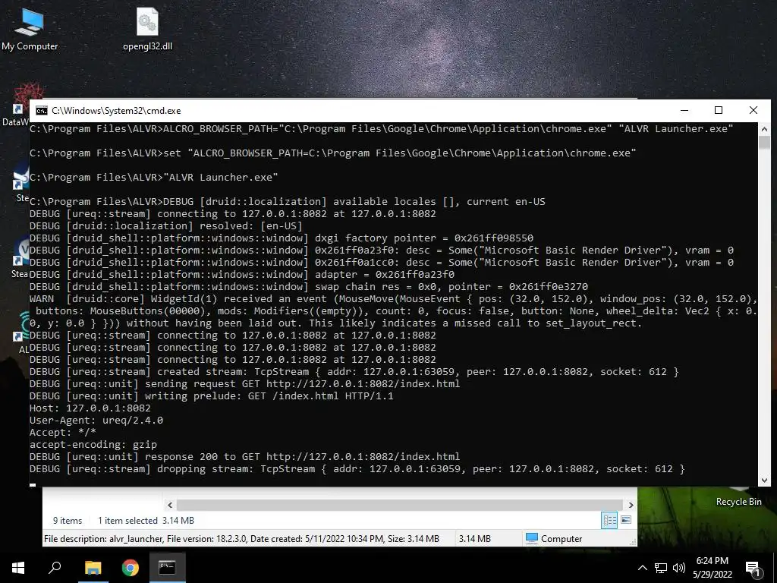Click the Explorer horizontal scroll left arrow
This screenshot has height=583, width=777.
coord(170,505)
